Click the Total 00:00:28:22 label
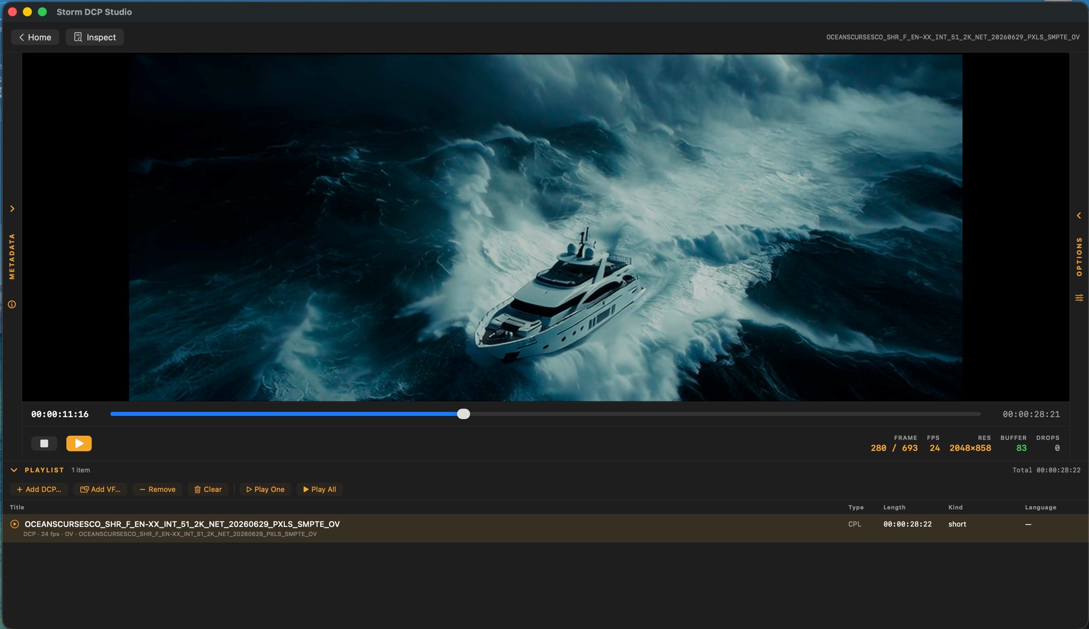 click(1046, 470)
